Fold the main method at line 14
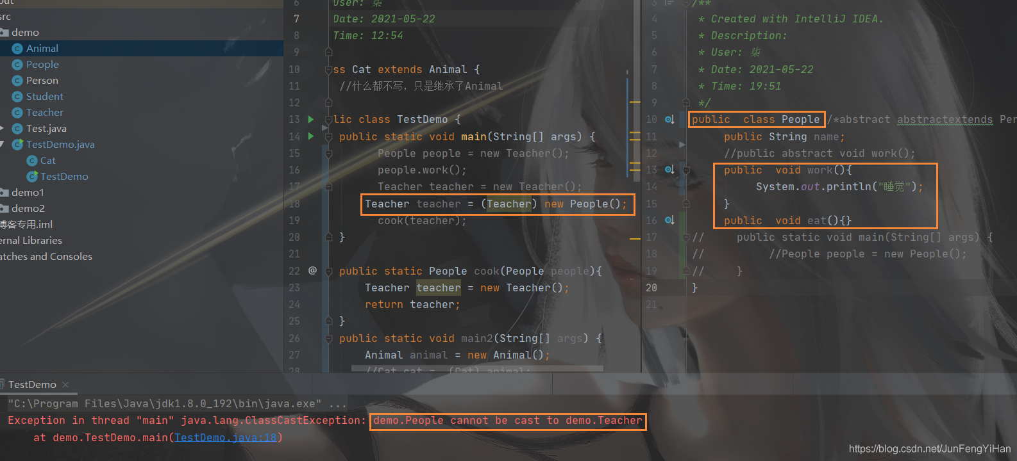 [x=328, y=136]
